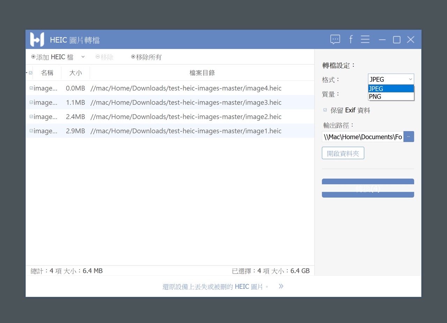This screenshot has height=323, width=447.
Task: Click the browse button beside output path
Action: click(409, 137)
